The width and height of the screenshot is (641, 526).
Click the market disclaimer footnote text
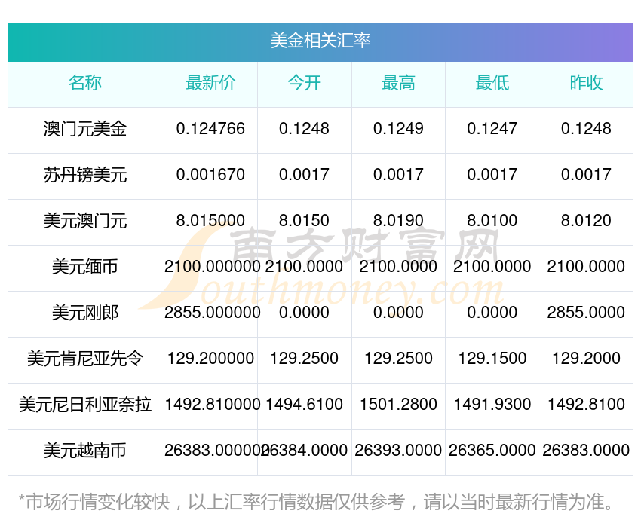point(317,502)
